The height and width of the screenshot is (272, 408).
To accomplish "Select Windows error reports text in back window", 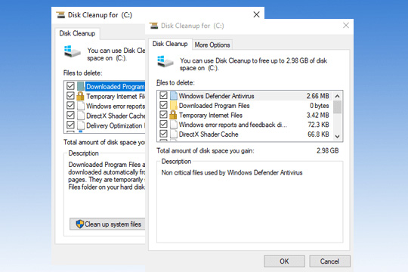I will [x=116, y=107].
